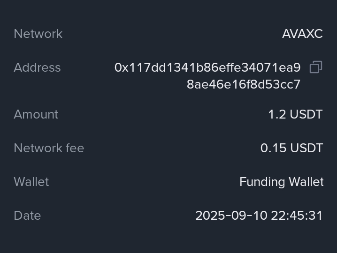Click the Date field label
This screenshot has width=337, height=253.
pos(27,216)
